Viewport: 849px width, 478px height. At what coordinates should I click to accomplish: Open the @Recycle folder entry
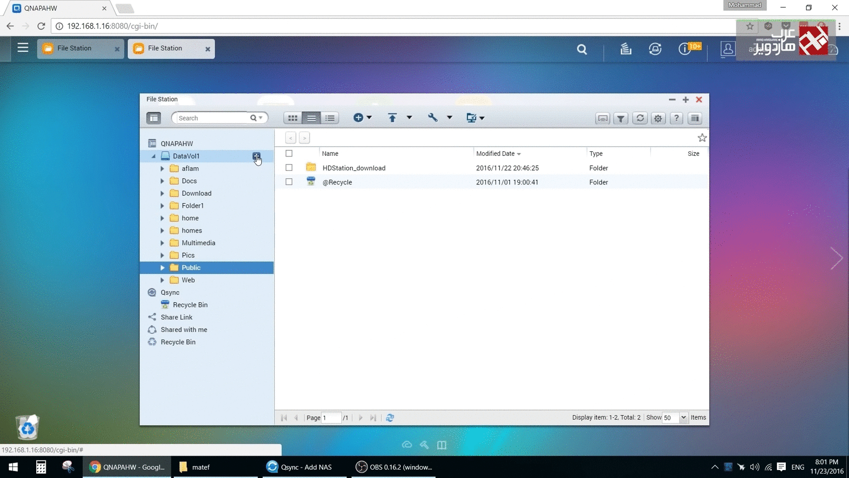point(337,182)
